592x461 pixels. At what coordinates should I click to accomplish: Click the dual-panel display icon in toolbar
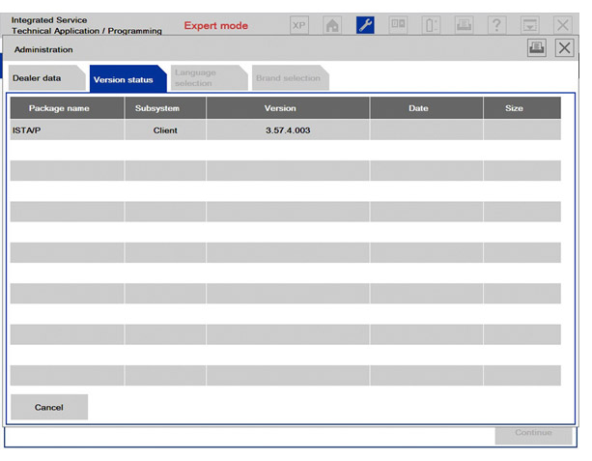coord(398,25)
